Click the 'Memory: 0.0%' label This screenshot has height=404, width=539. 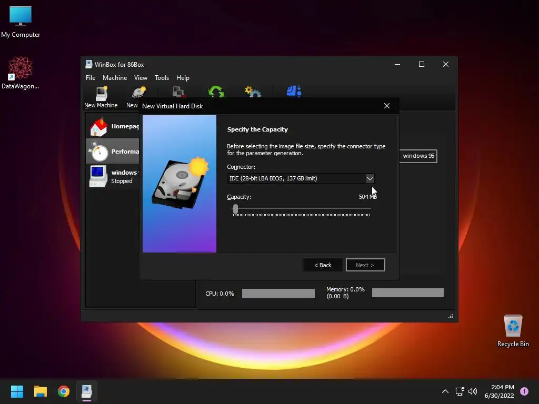(x=345, y=290)
